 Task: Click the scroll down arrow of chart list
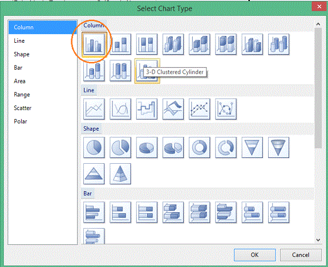(x=318, y=240)
